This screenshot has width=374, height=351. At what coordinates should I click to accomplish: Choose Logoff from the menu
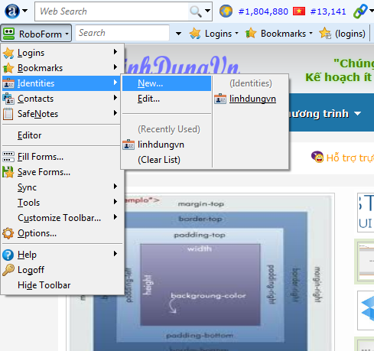click(x=61, y=270)
